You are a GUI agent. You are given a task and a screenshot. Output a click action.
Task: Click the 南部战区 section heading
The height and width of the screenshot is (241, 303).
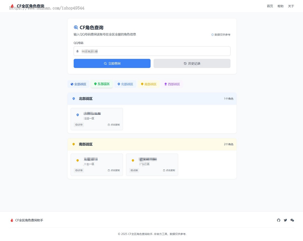[86, 144]
